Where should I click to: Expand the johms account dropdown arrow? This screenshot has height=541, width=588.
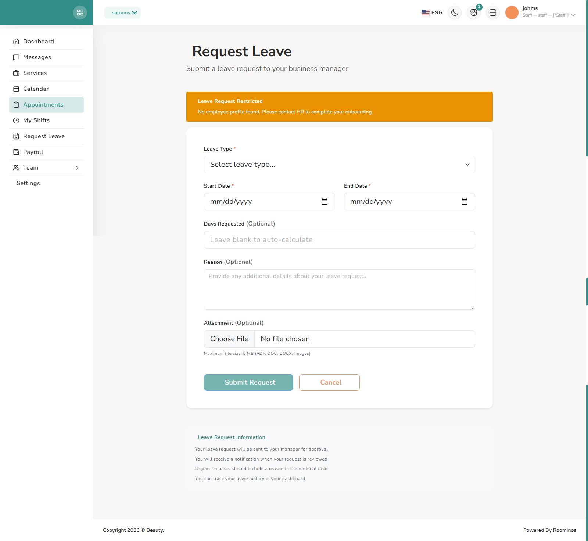point(573,15)
